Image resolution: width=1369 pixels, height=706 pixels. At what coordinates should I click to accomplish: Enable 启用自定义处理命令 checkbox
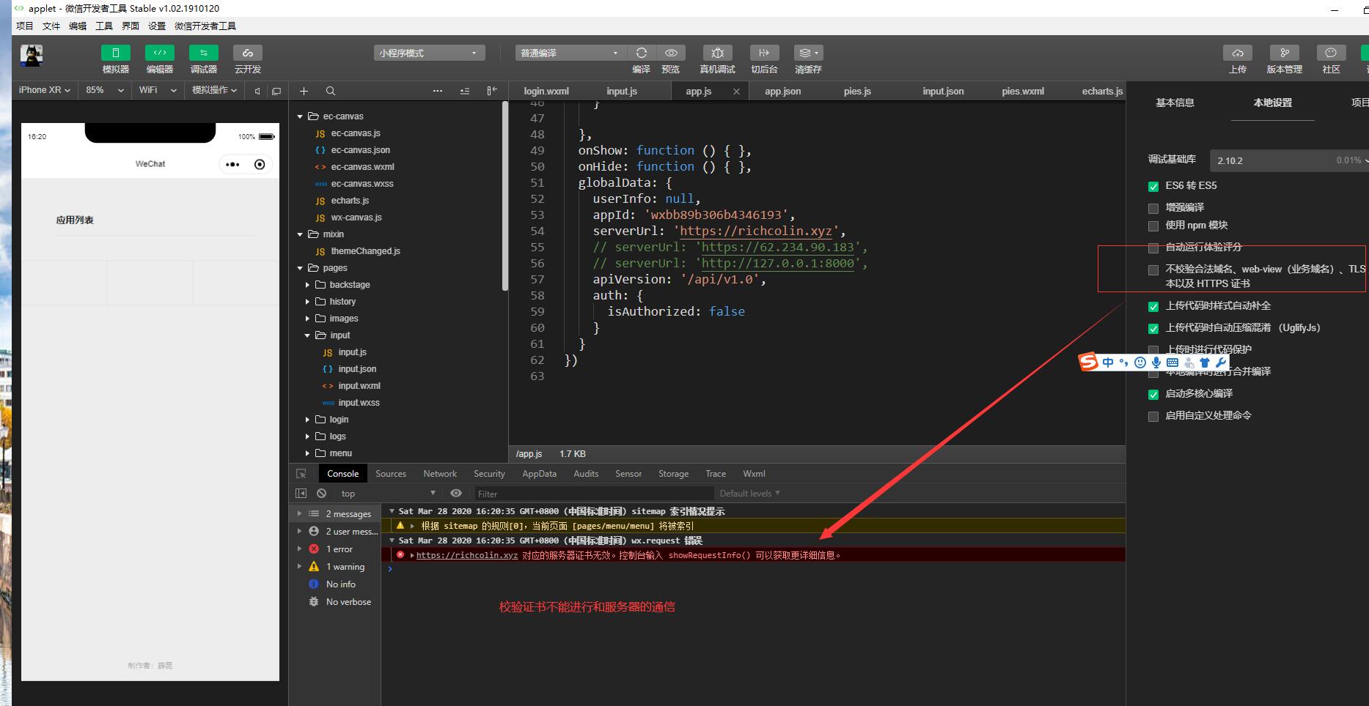tap(1153, 416)
